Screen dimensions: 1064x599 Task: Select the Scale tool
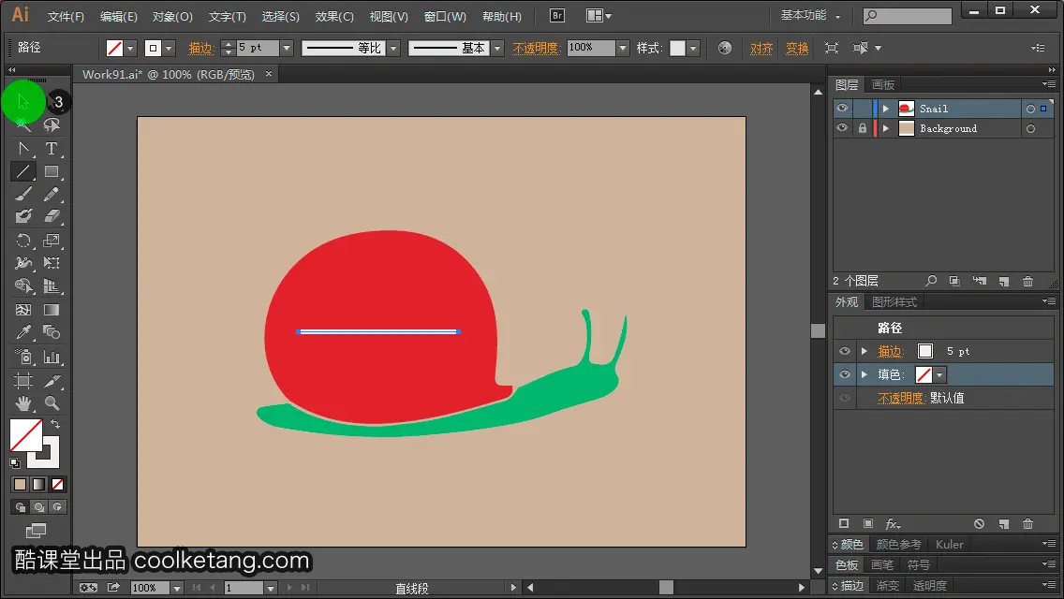[x=52, y=241]
